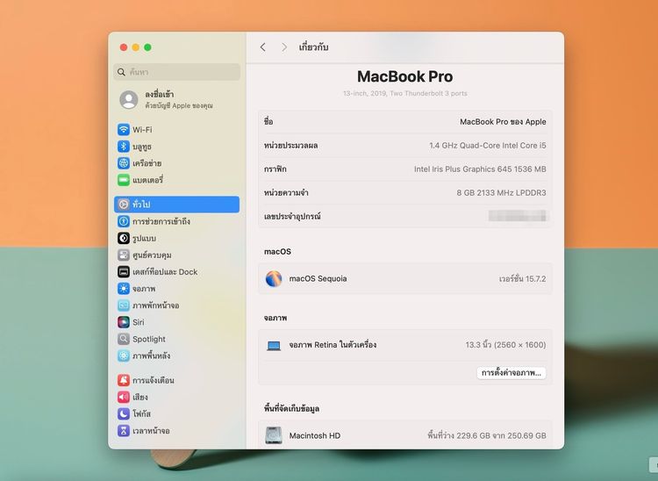Open Desktop & Dock (เดสก์ท็อปและ Dock) icon

click(x=124, y=271)
